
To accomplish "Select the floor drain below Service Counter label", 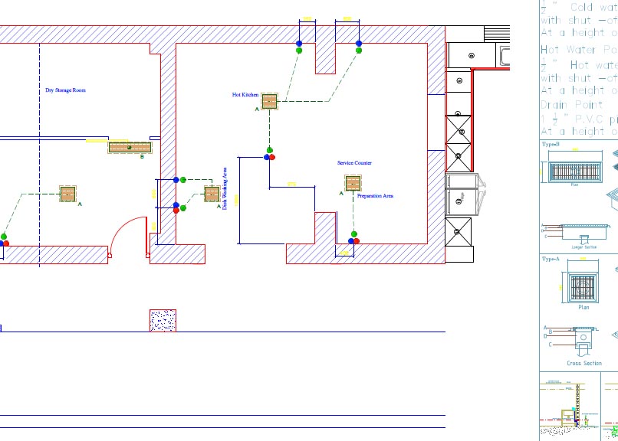I will coord(352,183).
